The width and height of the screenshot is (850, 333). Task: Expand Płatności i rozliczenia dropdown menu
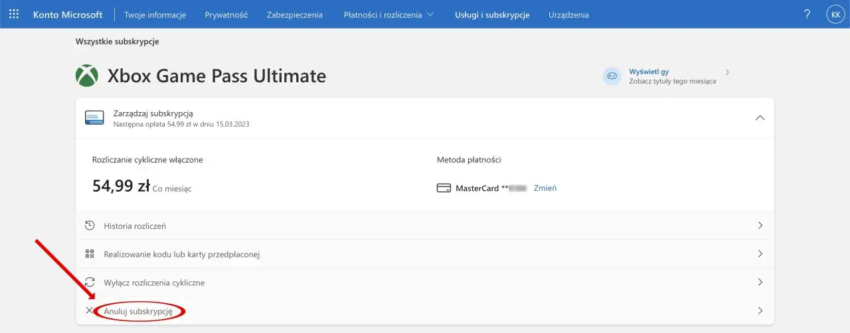(x=389, y=15)
